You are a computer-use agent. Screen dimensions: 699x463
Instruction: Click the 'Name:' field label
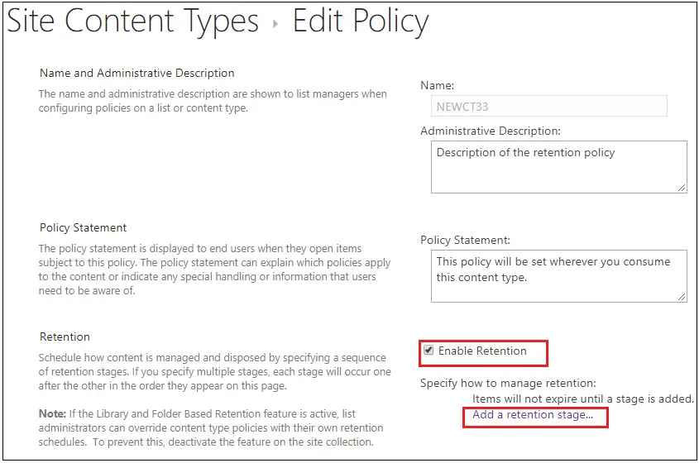point(437,85)
